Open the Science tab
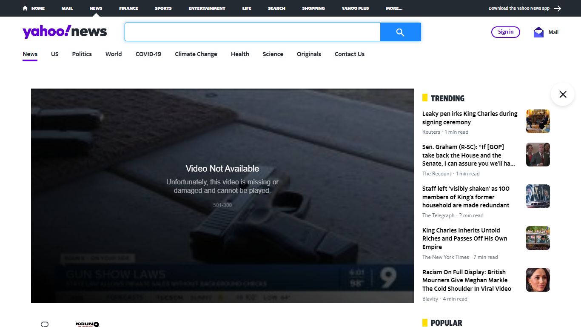This screenshot has height=327, width=581. point(273,54)
